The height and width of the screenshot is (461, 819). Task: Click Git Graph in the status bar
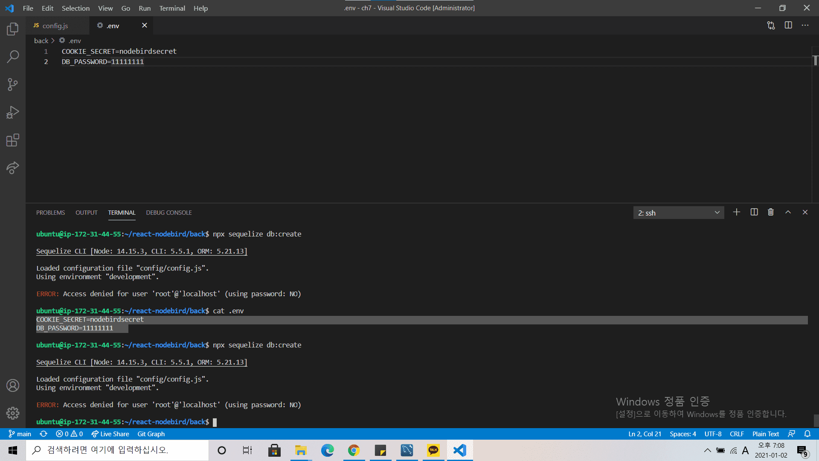[151, 434]
